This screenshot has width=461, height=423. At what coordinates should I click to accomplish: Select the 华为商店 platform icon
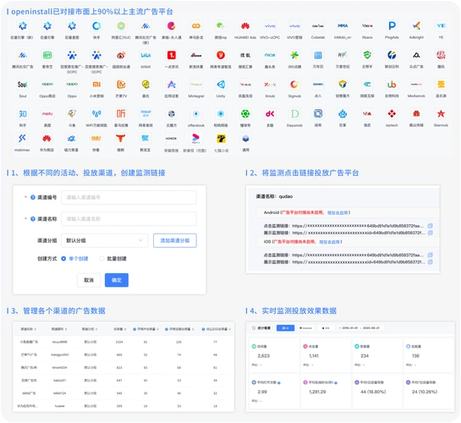point(47,139)
